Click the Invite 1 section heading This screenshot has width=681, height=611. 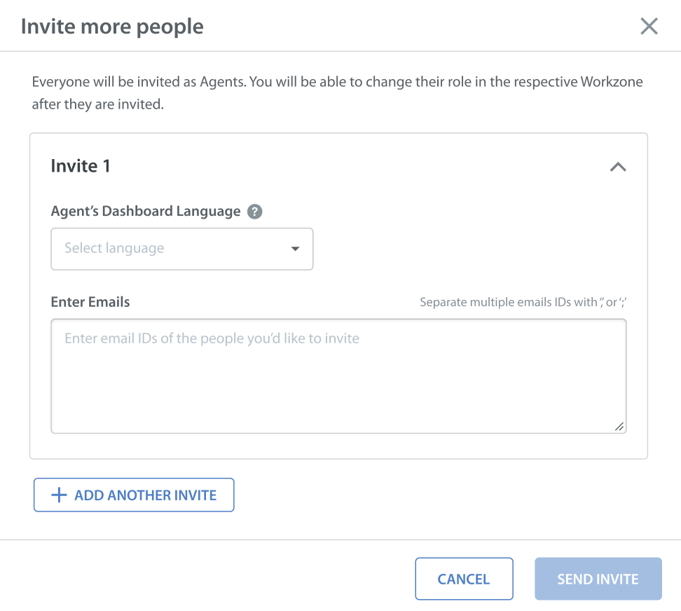click(x=81, y=166)
